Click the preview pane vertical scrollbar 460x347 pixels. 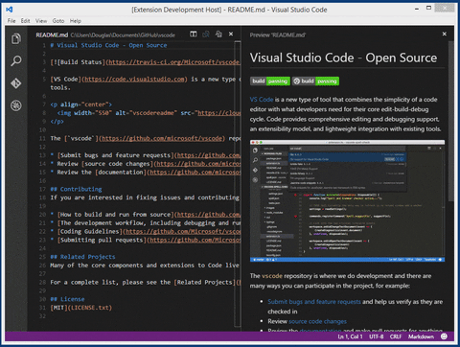[450, 122]
